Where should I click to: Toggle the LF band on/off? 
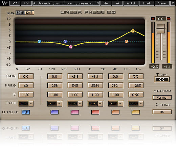tap(26, 112)
